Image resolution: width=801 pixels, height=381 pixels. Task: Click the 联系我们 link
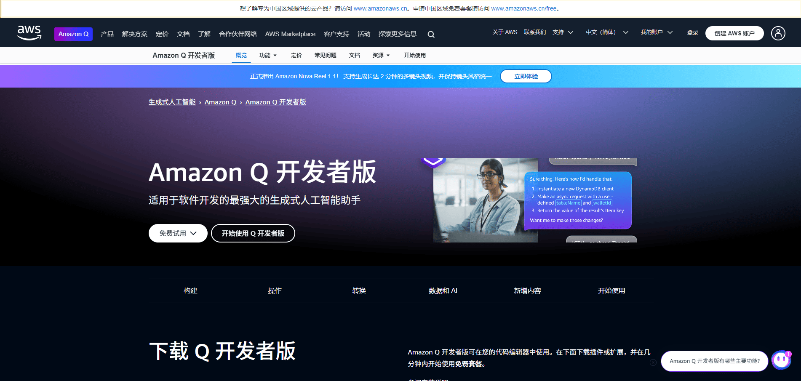click(x=535, y=32)
